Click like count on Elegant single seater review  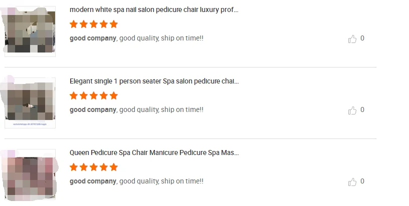coord(362,110)
